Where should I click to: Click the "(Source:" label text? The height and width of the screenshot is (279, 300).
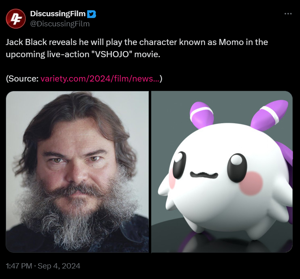pos(22,79)
